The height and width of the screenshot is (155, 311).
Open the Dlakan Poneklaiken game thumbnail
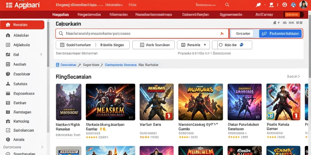[245, 102]
